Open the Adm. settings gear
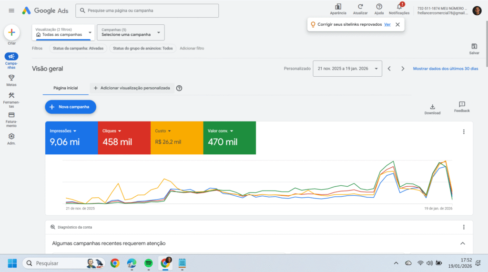 coord(11,136)
